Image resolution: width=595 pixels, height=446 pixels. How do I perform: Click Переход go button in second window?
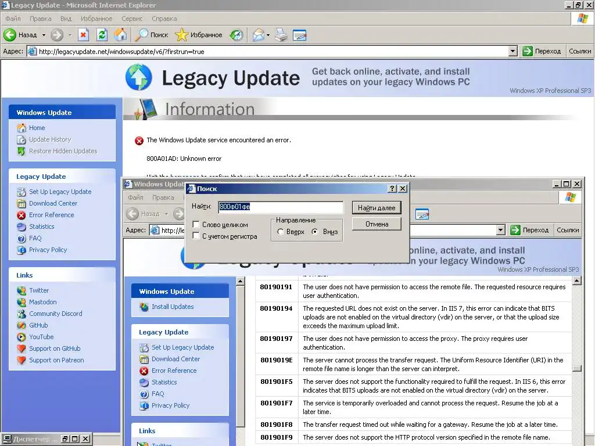[529, 230]
